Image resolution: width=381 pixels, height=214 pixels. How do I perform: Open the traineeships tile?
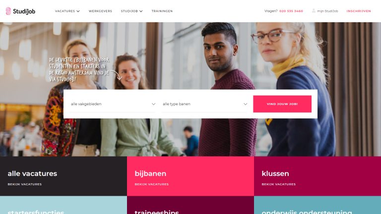(190, 205)
